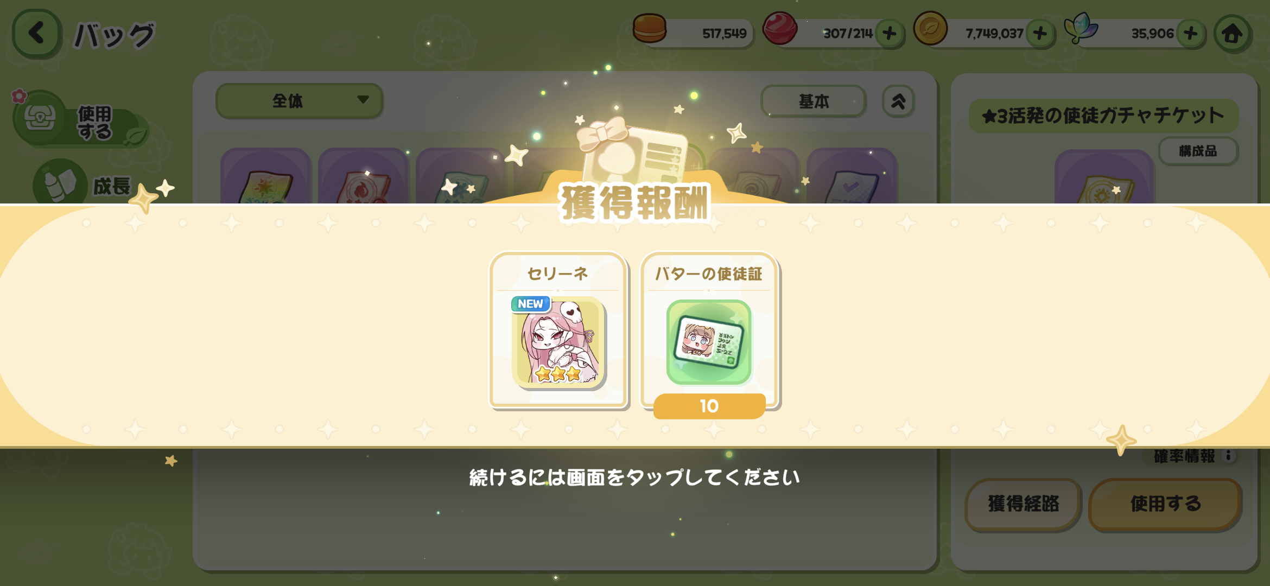Tap the pancake currency icon
Image resolution: width=1270 pixels, height=586 pixels.
650,29
